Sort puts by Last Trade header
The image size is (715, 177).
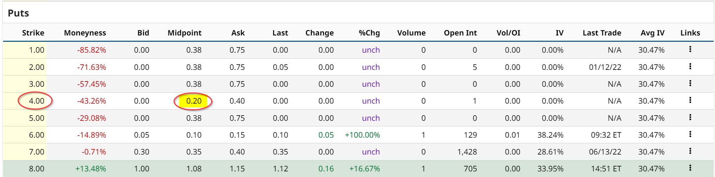click(x=602, y=33)
